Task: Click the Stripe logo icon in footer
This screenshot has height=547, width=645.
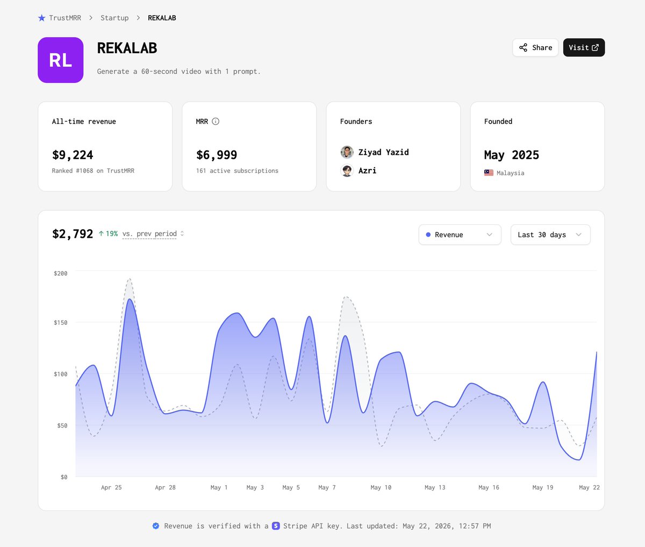Action: pyautogui.click(x=276, y=526)
